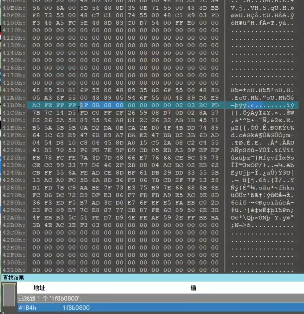Screen dimensions: 304x314
Task: Click the 41B0h row address label
Action: [x=14, y=105]
